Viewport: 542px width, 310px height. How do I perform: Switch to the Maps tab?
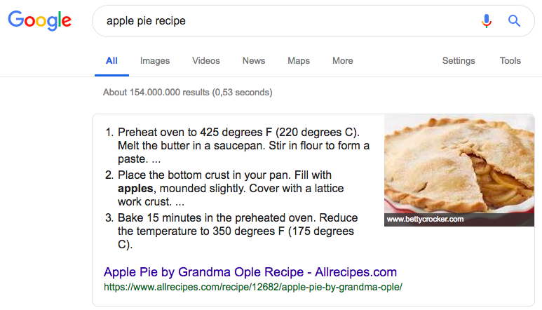pyautogui.click(x=299, y=61)
